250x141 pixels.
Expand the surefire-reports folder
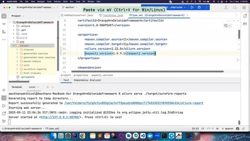tap(17, 69)
